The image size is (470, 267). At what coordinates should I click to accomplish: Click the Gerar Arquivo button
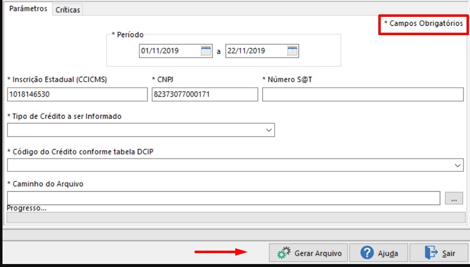point(308,253)
